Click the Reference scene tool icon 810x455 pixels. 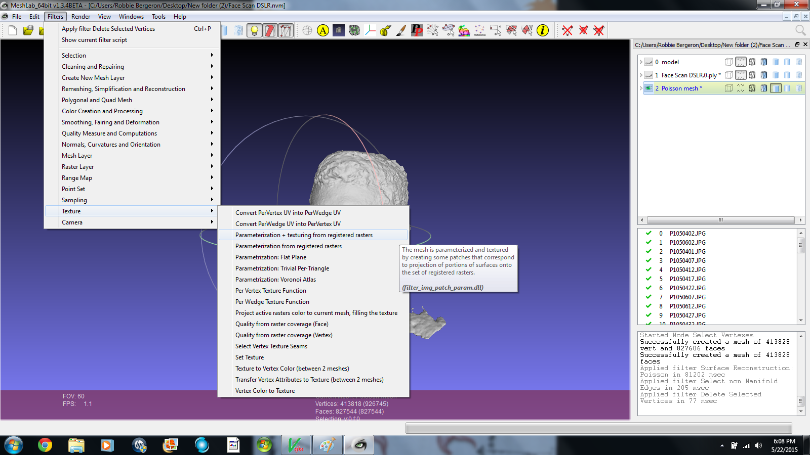click(480, 31)
